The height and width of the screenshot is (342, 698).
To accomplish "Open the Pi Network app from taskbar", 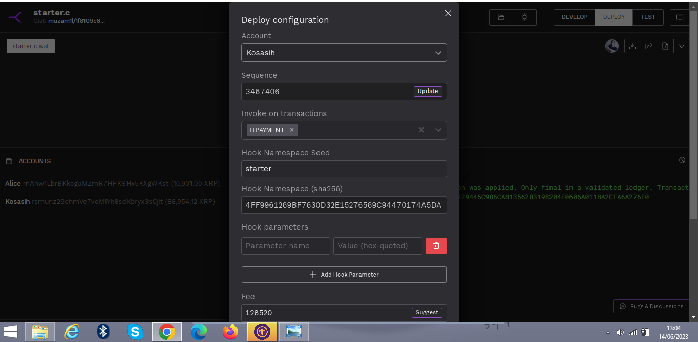I will click(262, 332).
